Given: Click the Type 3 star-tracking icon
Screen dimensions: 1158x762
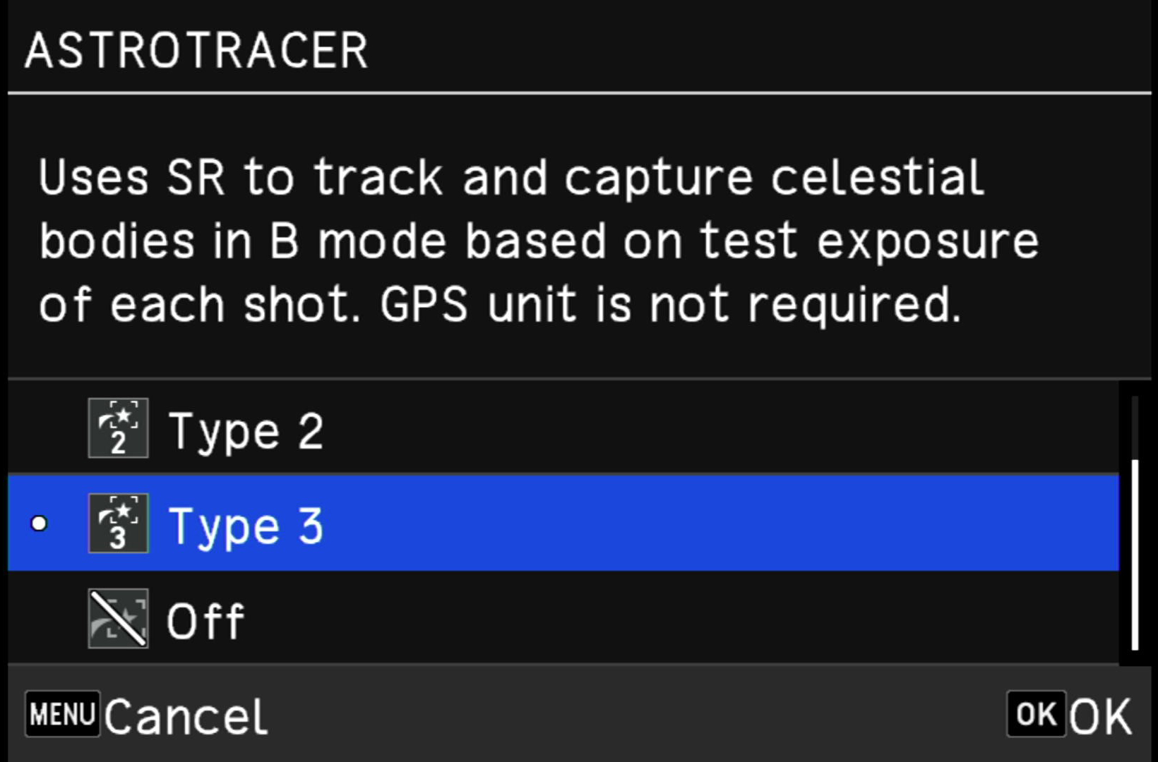Looking at the screenshot, I should tap(118, 523).
